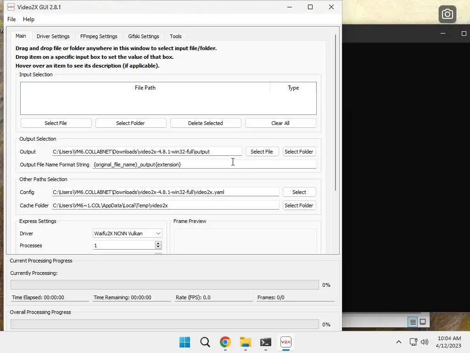Switch to the Main tab
Screen dimensions: 470x353
21,36
